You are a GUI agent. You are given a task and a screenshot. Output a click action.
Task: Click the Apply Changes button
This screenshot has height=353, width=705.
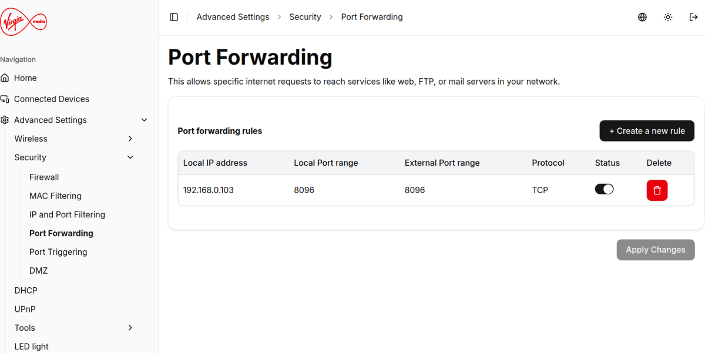pyautogui.click(x=656, y=250)
